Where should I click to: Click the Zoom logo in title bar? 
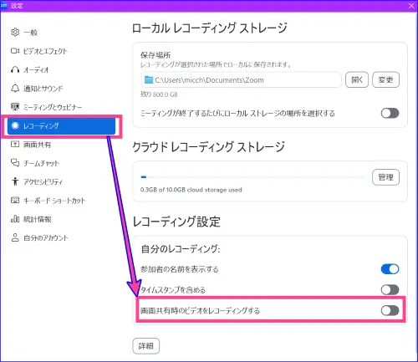[4, 5]
